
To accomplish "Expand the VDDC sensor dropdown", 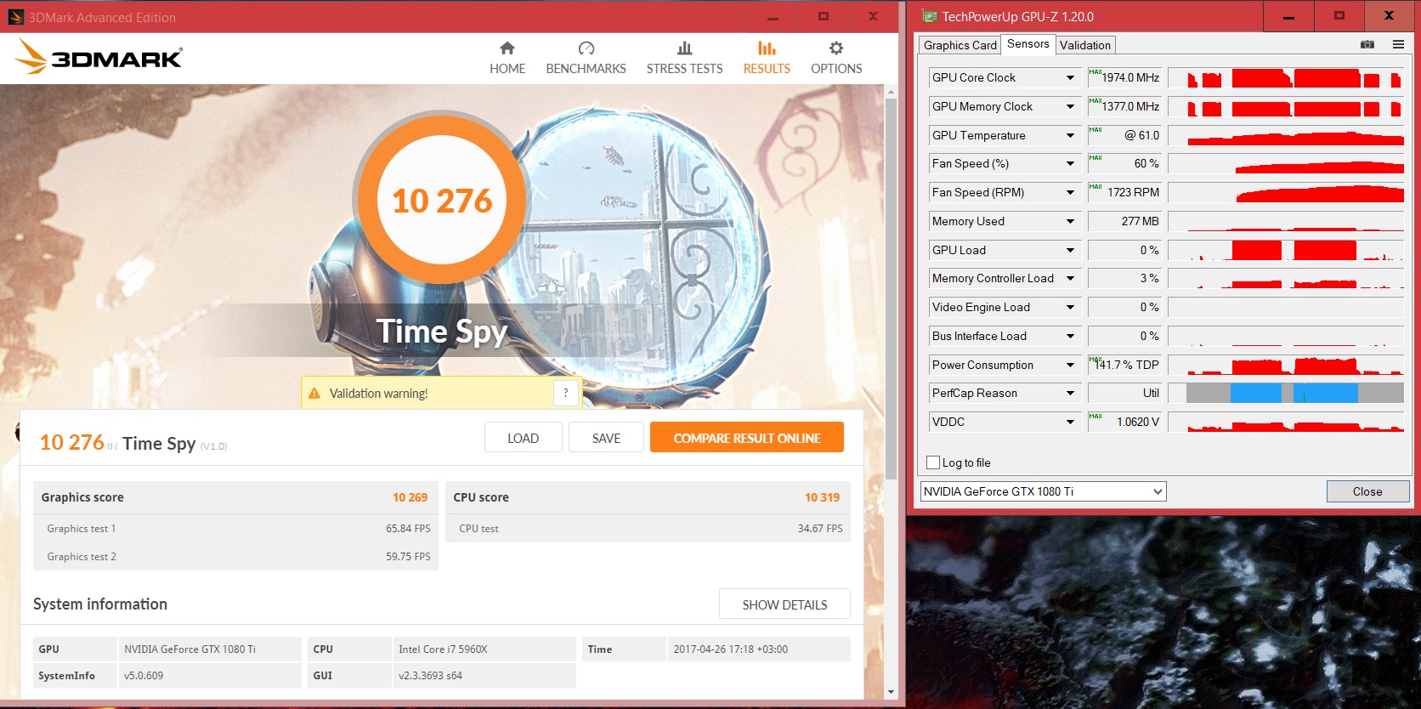I will point(1070,422).
